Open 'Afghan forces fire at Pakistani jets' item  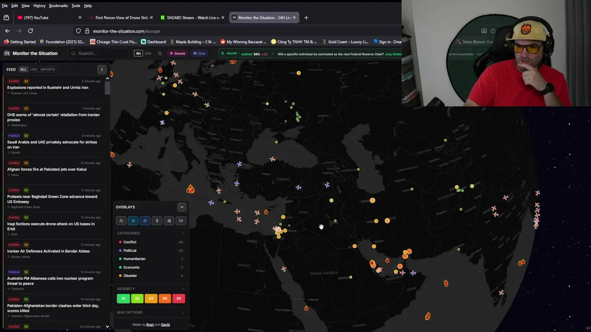pyautogui.click(x=47, y=169)
